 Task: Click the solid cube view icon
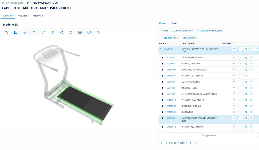click(x=89, y=32)
